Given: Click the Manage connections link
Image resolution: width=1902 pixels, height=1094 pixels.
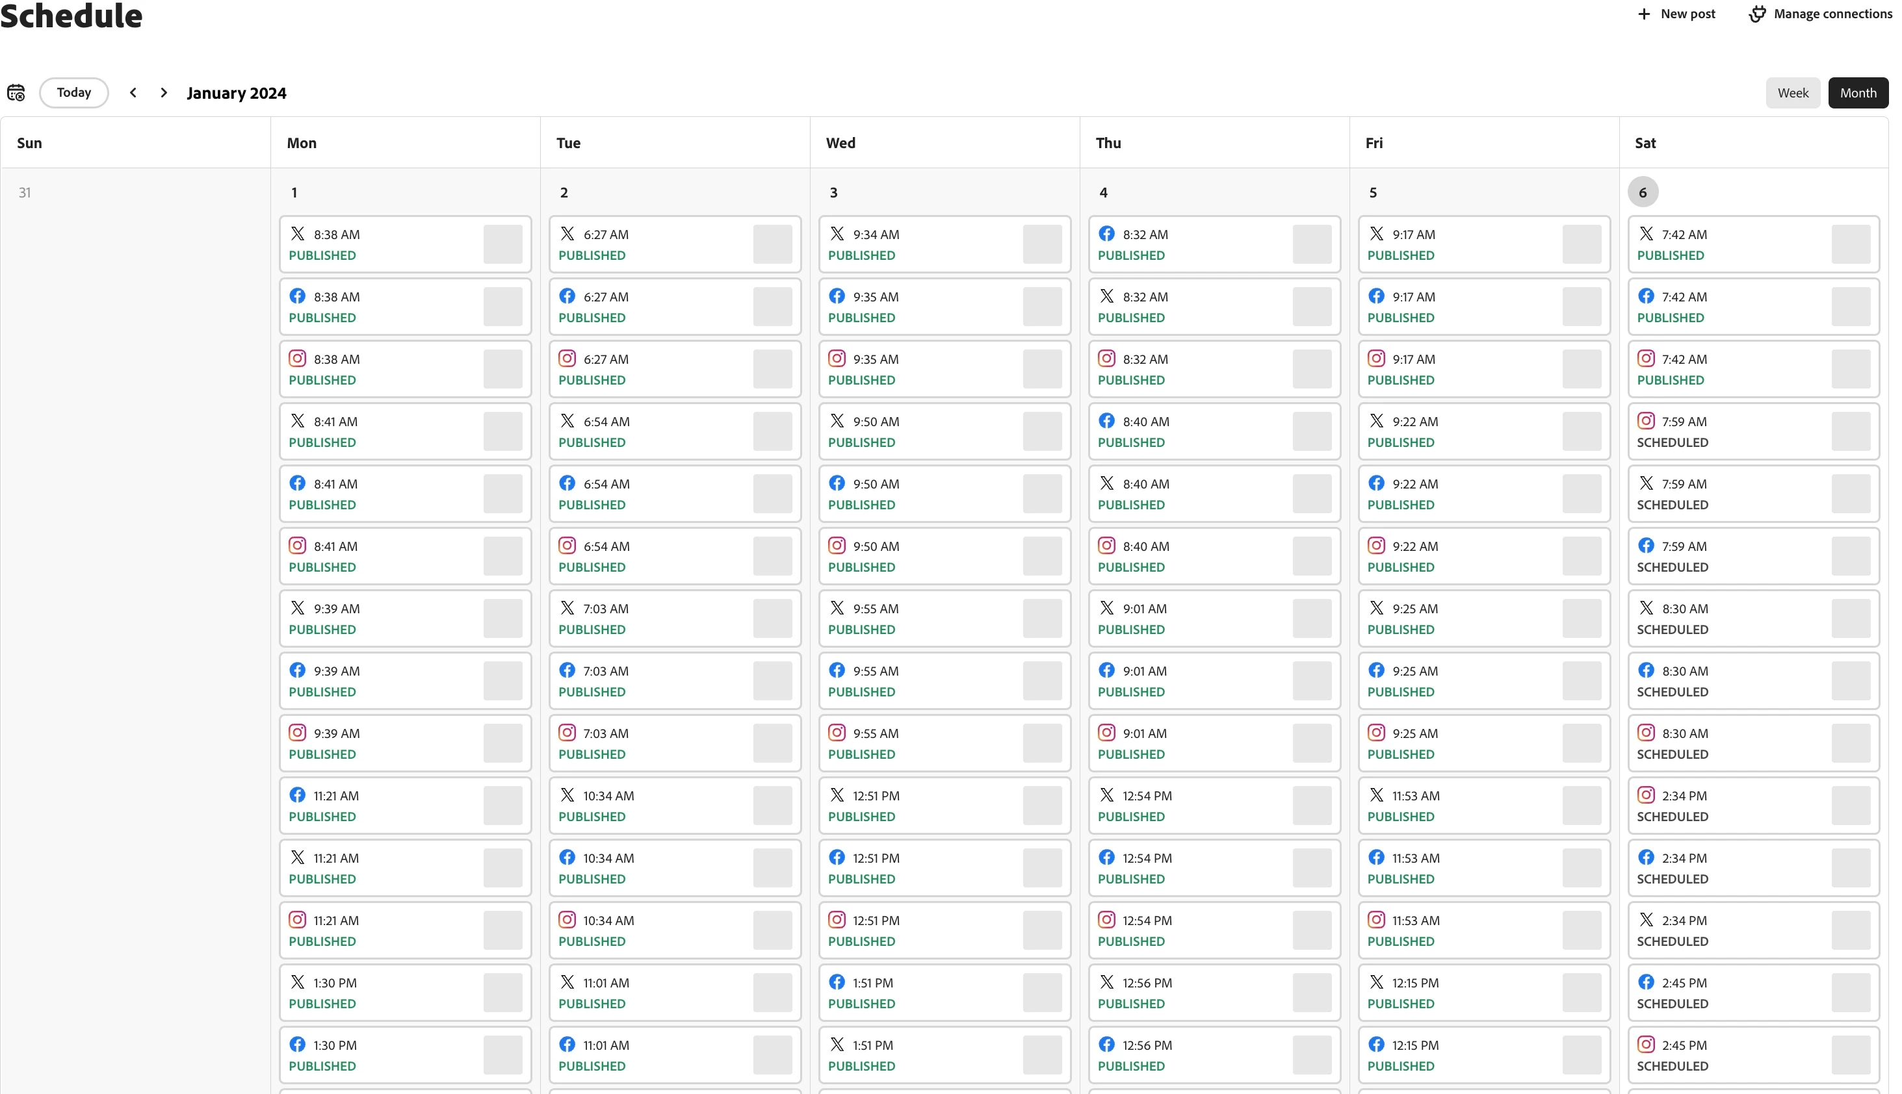Looking at the screenshot, I should click(x=1832, y=14).
